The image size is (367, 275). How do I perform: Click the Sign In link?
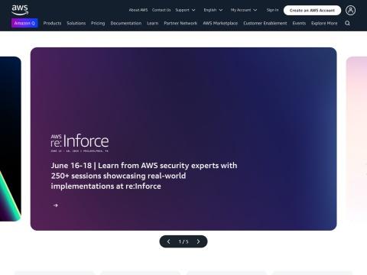pyautogui.click(x=272, y=10)
